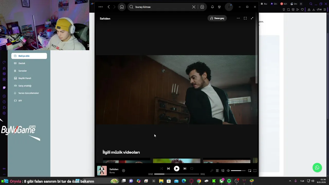
Task: Skip to the next track
Action: pyautogui.click(x=185, y=169)
